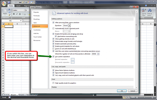Open the Insert ribbon tab
Screen dimensions: 157x100
(x=18, y=6)
